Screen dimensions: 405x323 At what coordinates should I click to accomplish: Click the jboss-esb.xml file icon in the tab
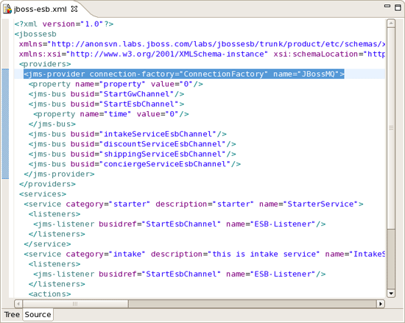coord(7,9)
